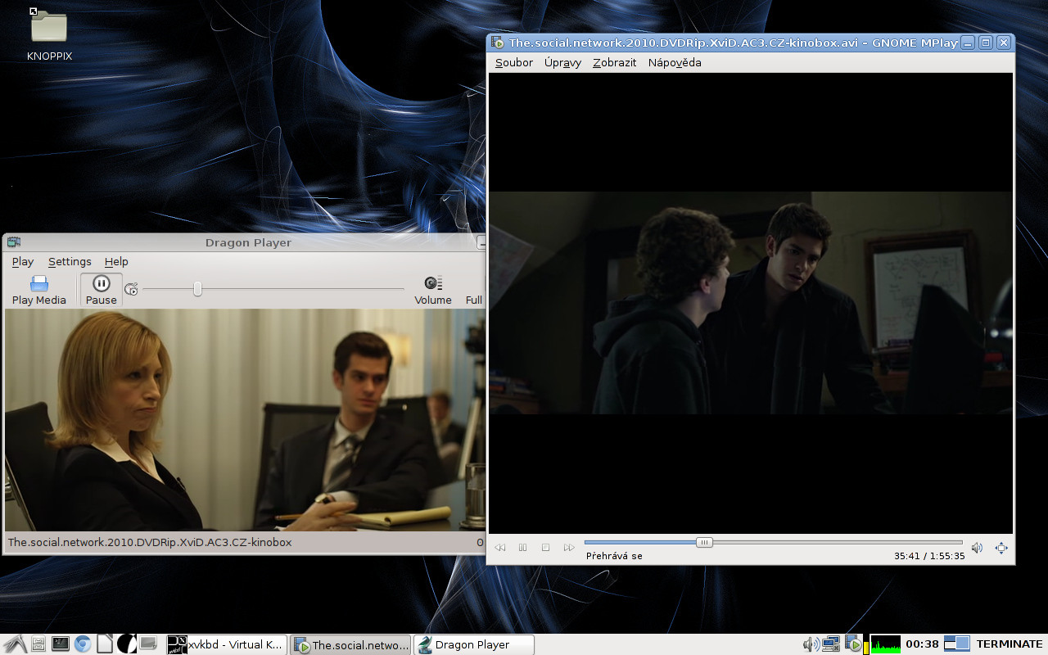Screen dimensions: 1048x655
Task: Open the file manager launcher on the taskbar
Action: coord(38,644)
